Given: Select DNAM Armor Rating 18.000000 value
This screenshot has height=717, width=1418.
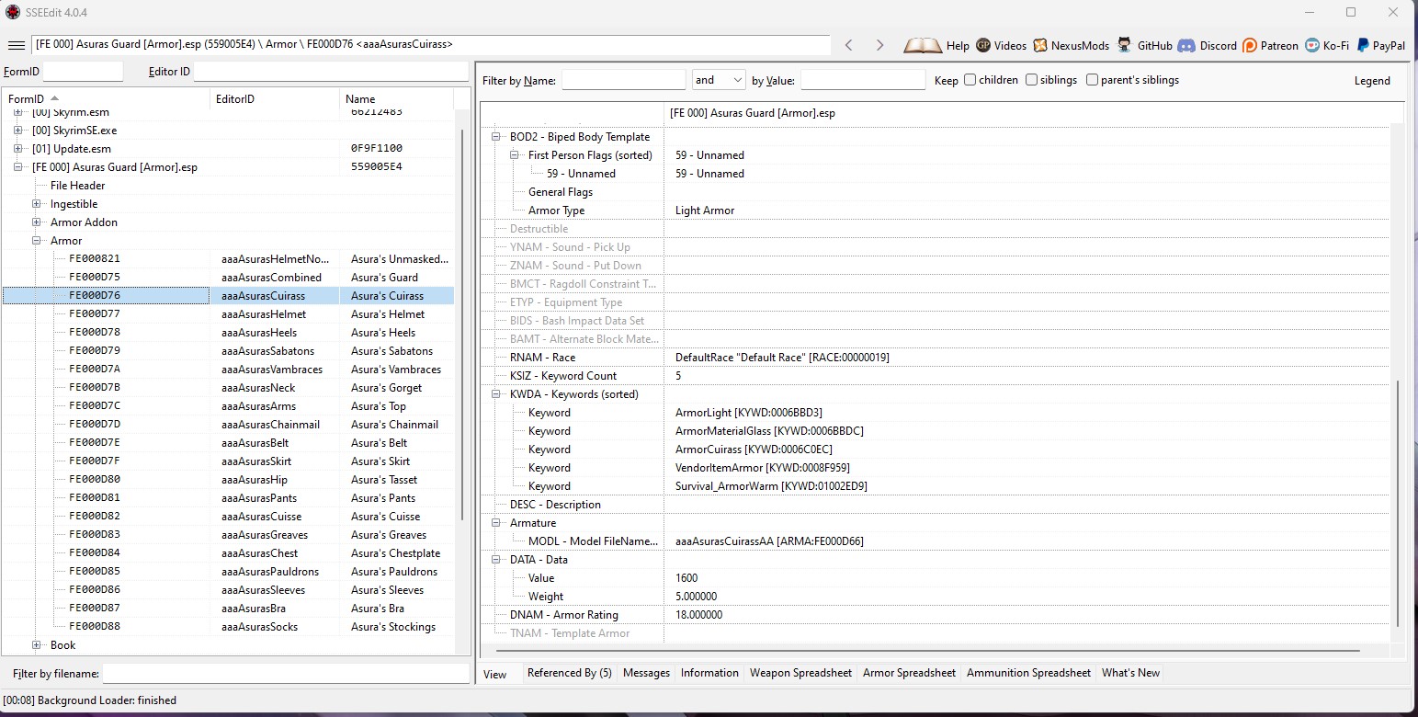Looking at the screenshot, I should click(698, 615).
